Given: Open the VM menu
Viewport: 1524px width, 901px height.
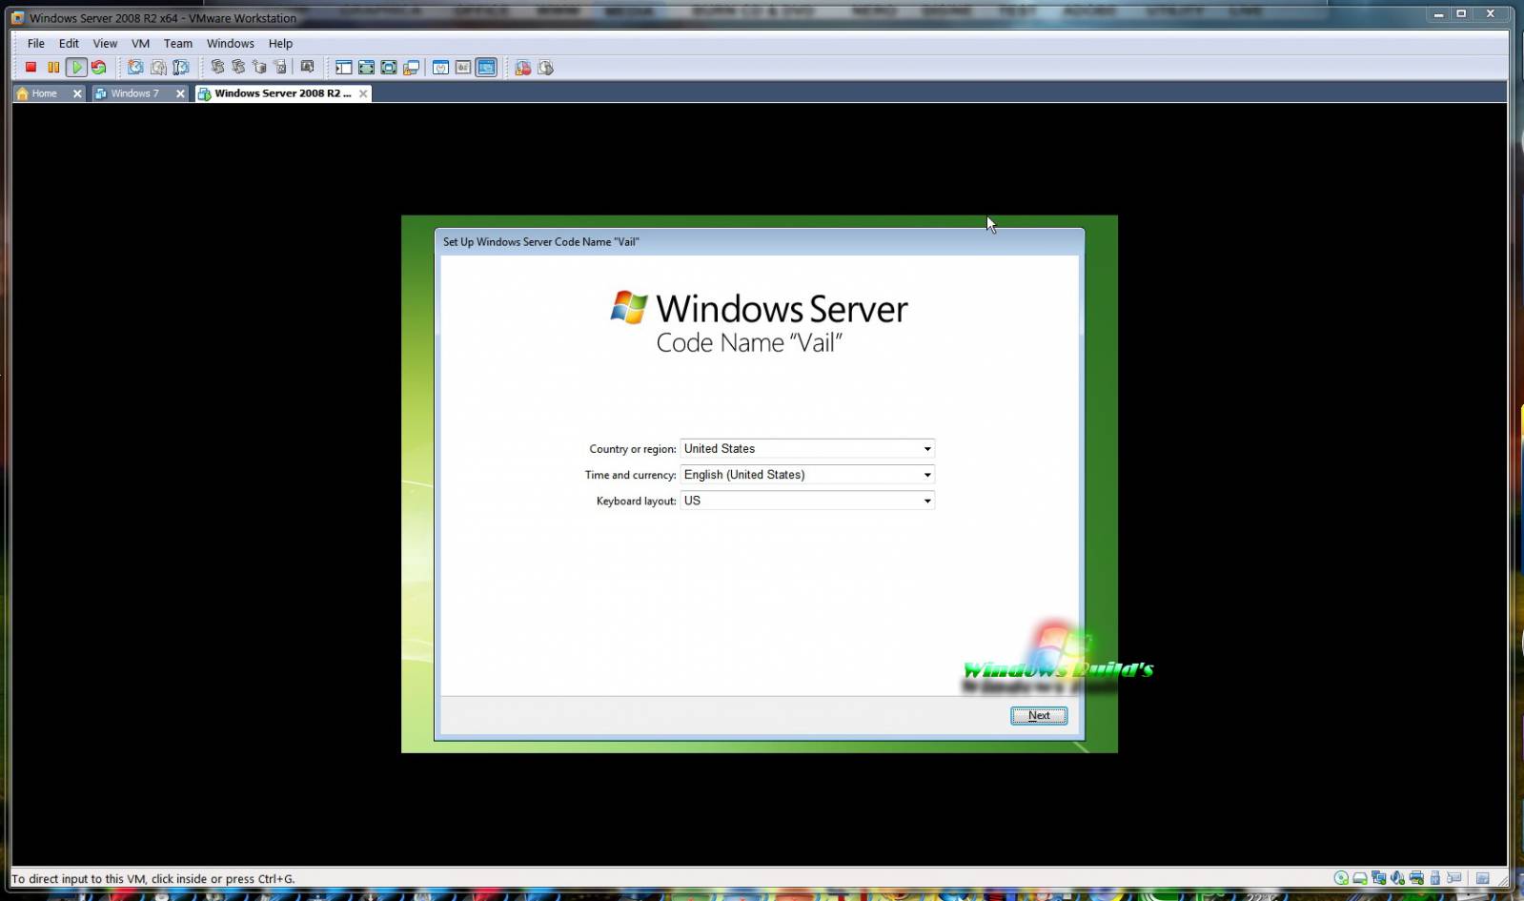Looking at the screenshot, I should click(140, 44).
